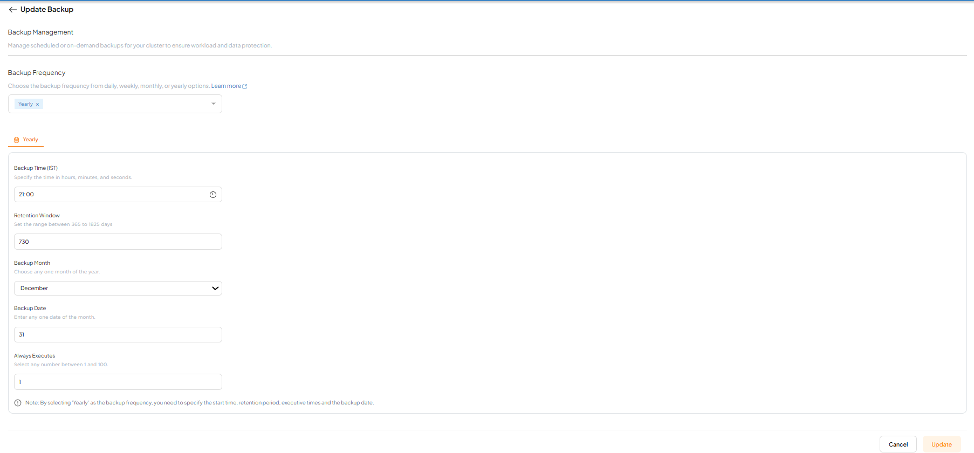Go back using the arrow beside Update Backup
The width and height of the screenshot is (974, 453).
pyautogui.click(x=12, y=10)
